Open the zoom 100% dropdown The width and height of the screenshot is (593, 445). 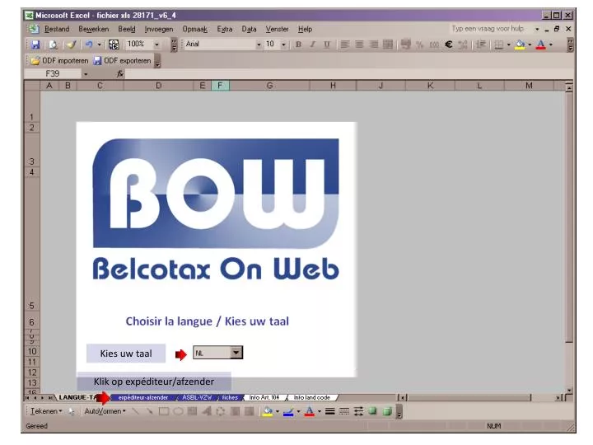pyautogui.click(x=156, y=44)
